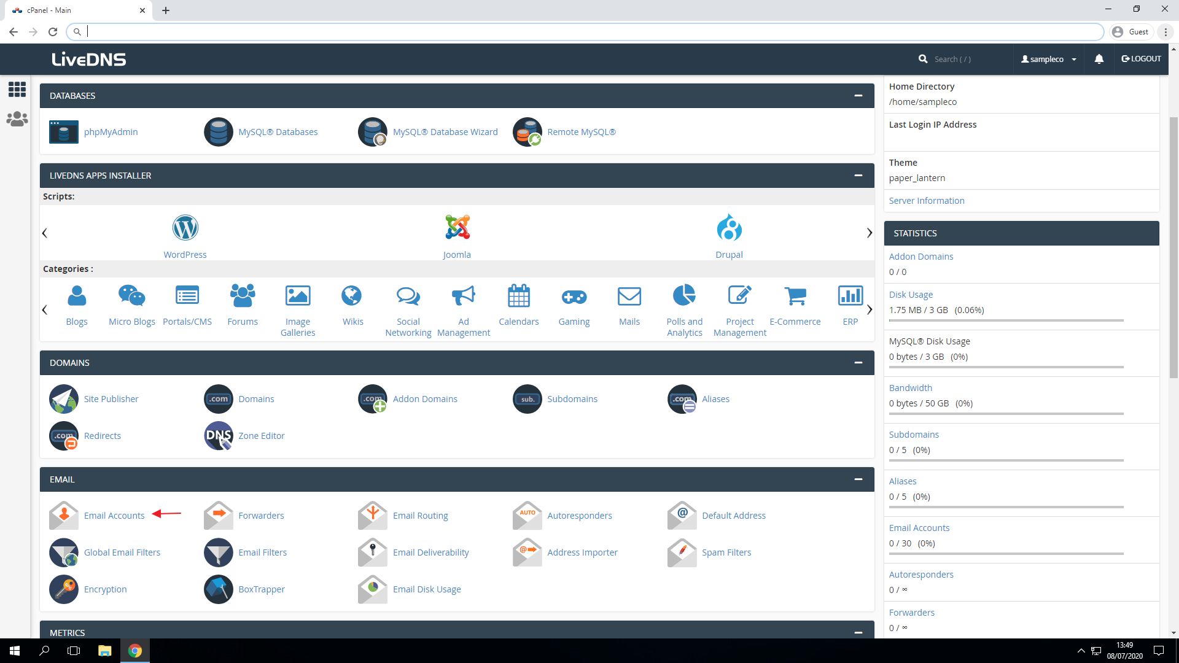Open the Encryption key icon
The image size is (1179, 663).
[x=64, y=589]
